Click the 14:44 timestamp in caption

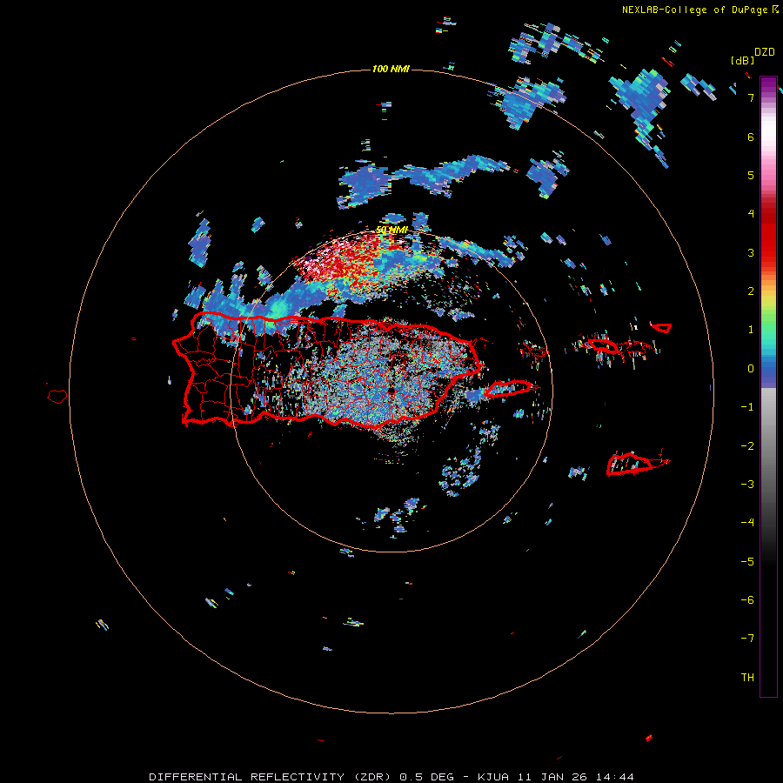[x=617, y=777]
